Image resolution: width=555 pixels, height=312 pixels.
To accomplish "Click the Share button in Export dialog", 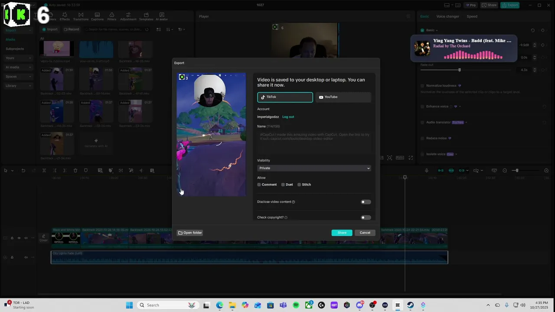I will (x=342, y=233).
